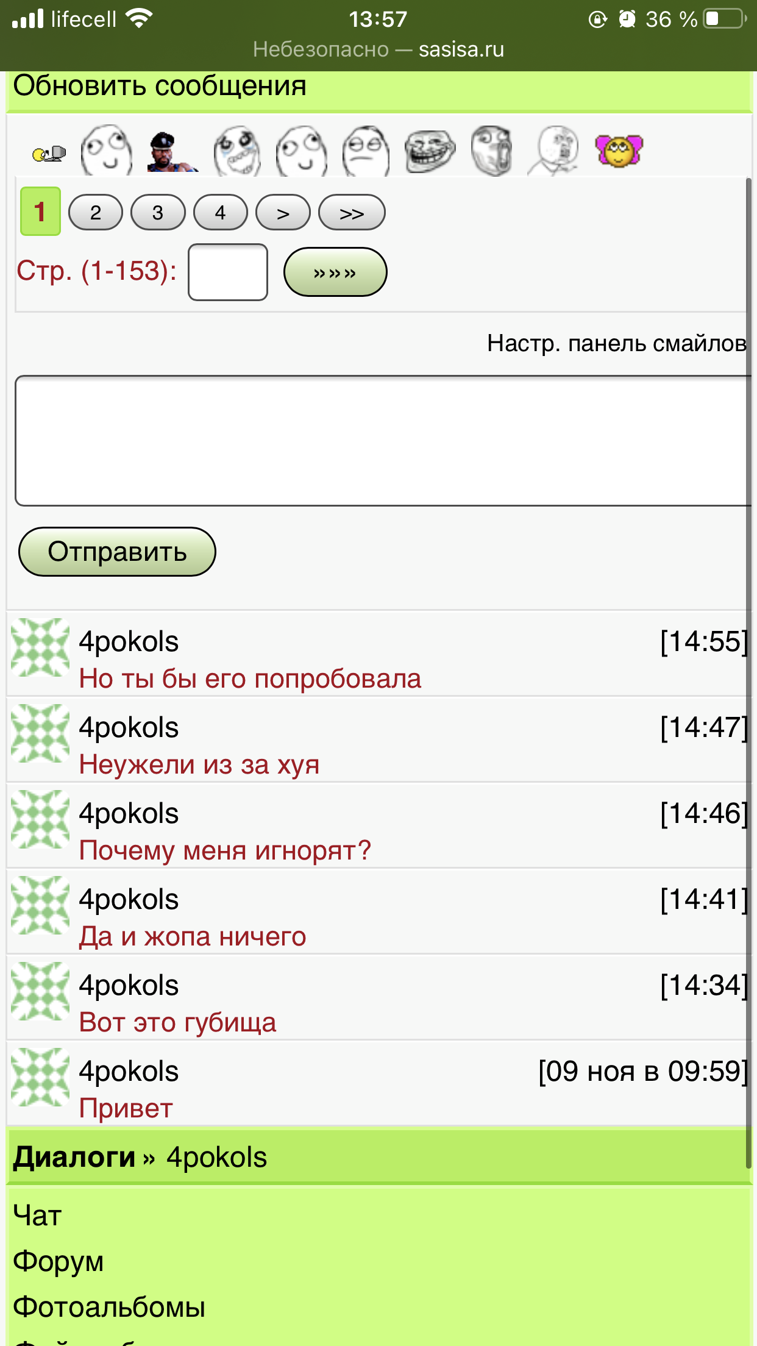
Task: Jump to last page with double-arrow button
Action: (352, 213)
